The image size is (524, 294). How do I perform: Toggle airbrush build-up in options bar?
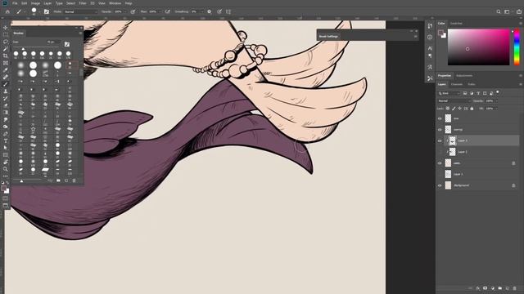[167, 11]
